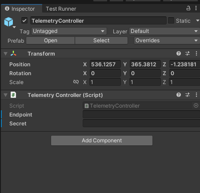200x193 pixels.
Task: Click the Rotation label
Action: pos(20,73)
